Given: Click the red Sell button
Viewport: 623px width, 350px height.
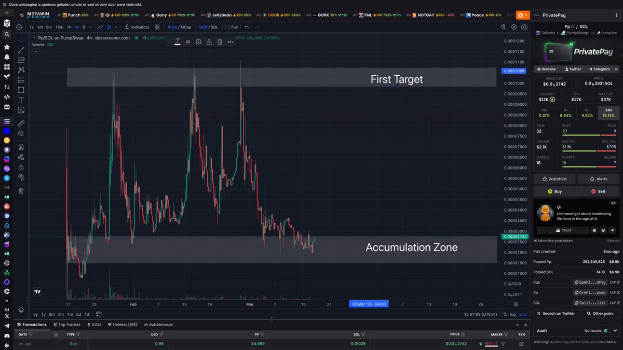Looking at the screenshot, I should (x=599, y=191).
